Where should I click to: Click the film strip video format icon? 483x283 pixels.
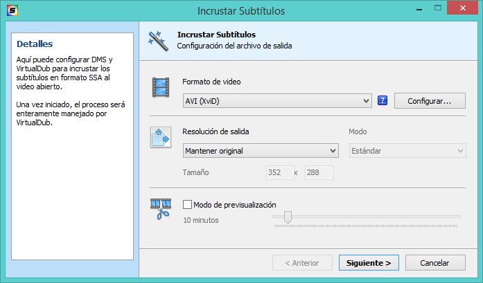[161, 88]
